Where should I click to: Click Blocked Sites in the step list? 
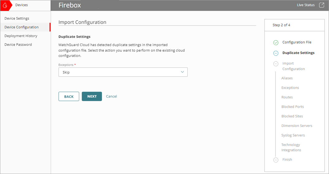(x=292, y=116)
